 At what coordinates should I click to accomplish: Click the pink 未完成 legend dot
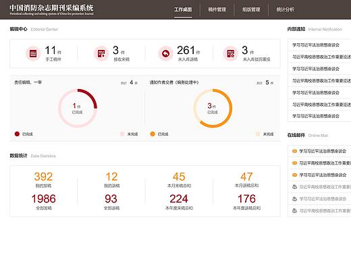[122, 134]
